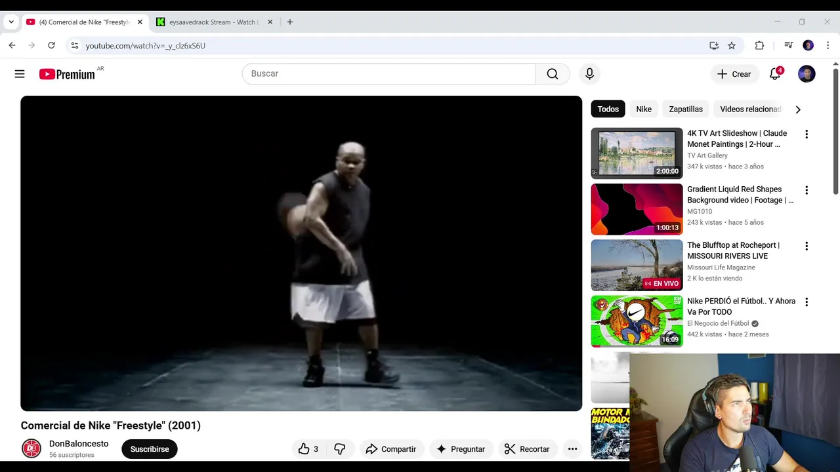This screenshot has height=472, width=840.
Task: Open the YouTube account avatar menu
Action: pyautogui.click(x=807, y=74)
